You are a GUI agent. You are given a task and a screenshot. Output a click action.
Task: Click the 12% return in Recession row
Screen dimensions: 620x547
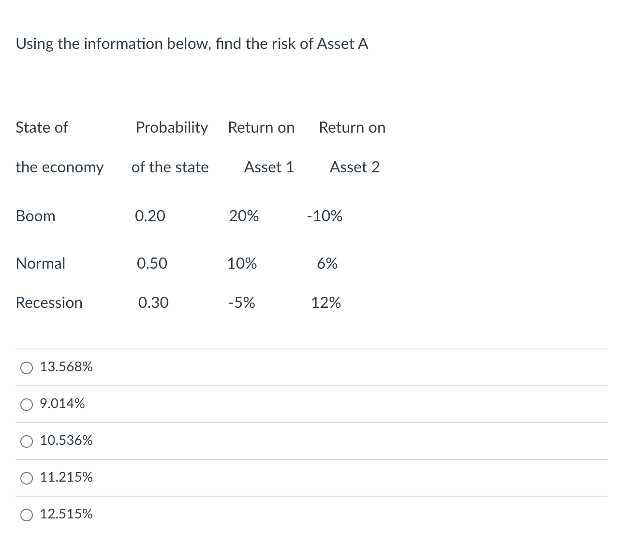[326, 303]
